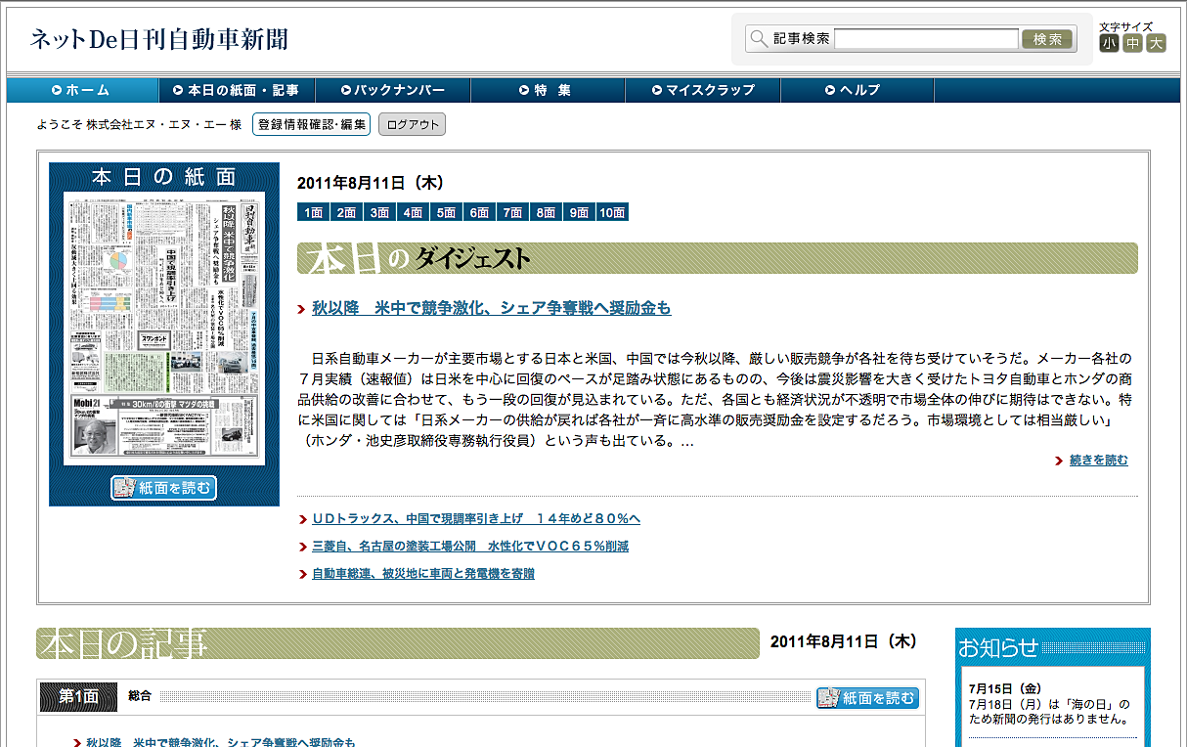
Task: Open the ヘルプ tab
Action: (857, 90)
